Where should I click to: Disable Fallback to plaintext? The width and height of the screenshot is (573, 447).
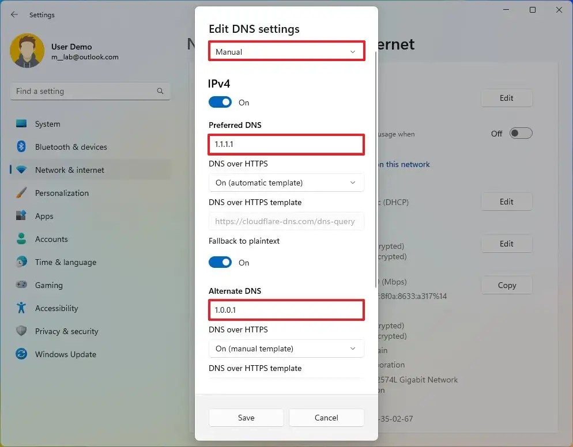pos(220,262)
